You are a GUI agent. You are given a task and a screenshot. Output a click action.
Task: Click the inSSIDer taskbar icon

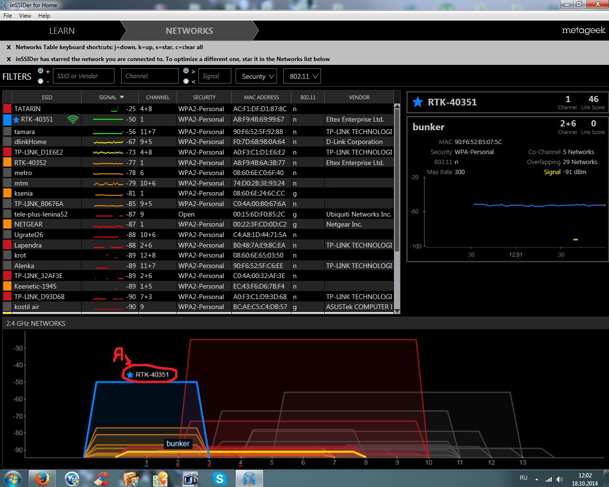tap(249, 478)
